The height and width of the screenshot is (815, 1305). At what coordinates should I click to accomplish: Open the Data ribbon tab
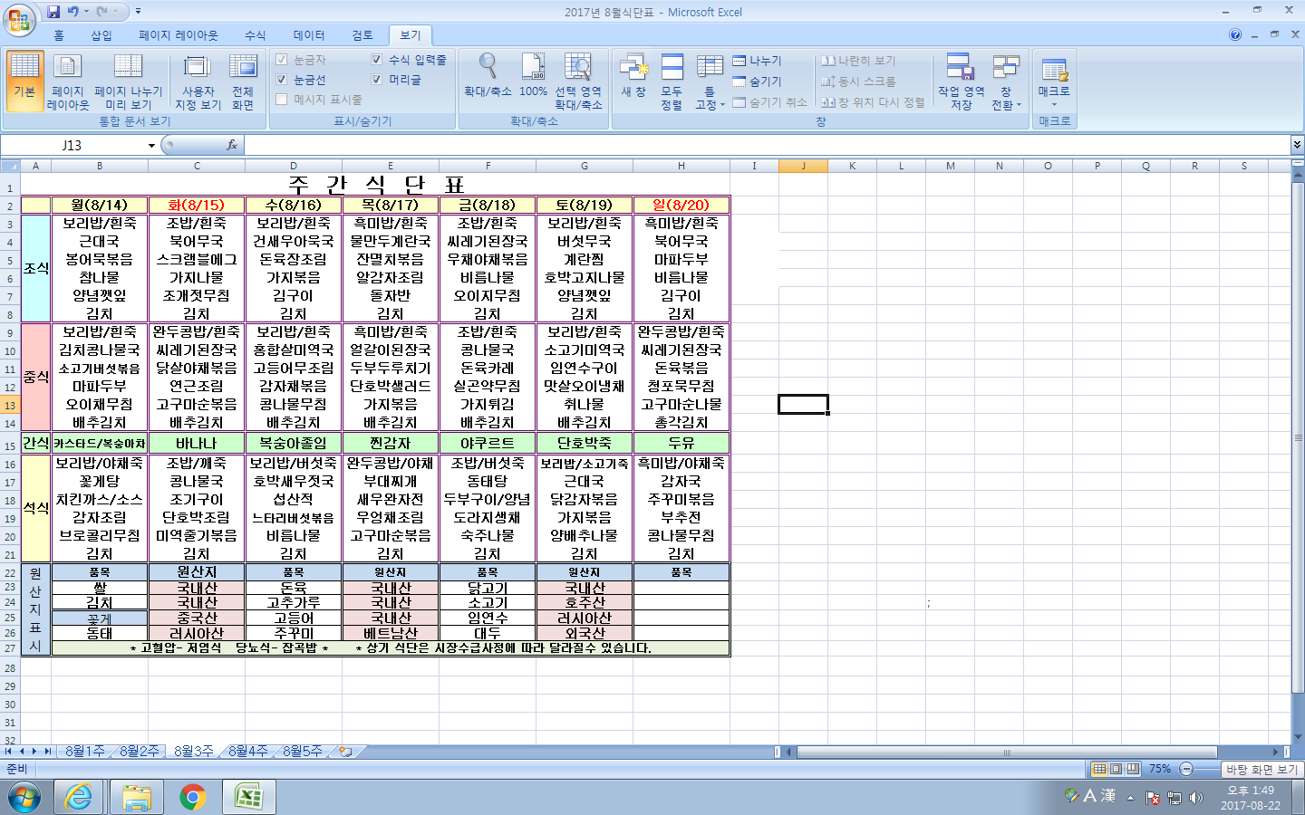pyautogui.click(x=308, y=35)
